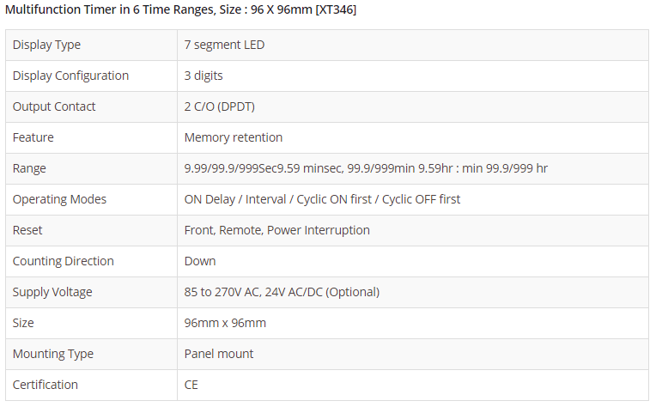This screenshot has height=407, width=656.
Task: Select the Counting Direction label
Action: pyautogui.click(x=63, y=261)
